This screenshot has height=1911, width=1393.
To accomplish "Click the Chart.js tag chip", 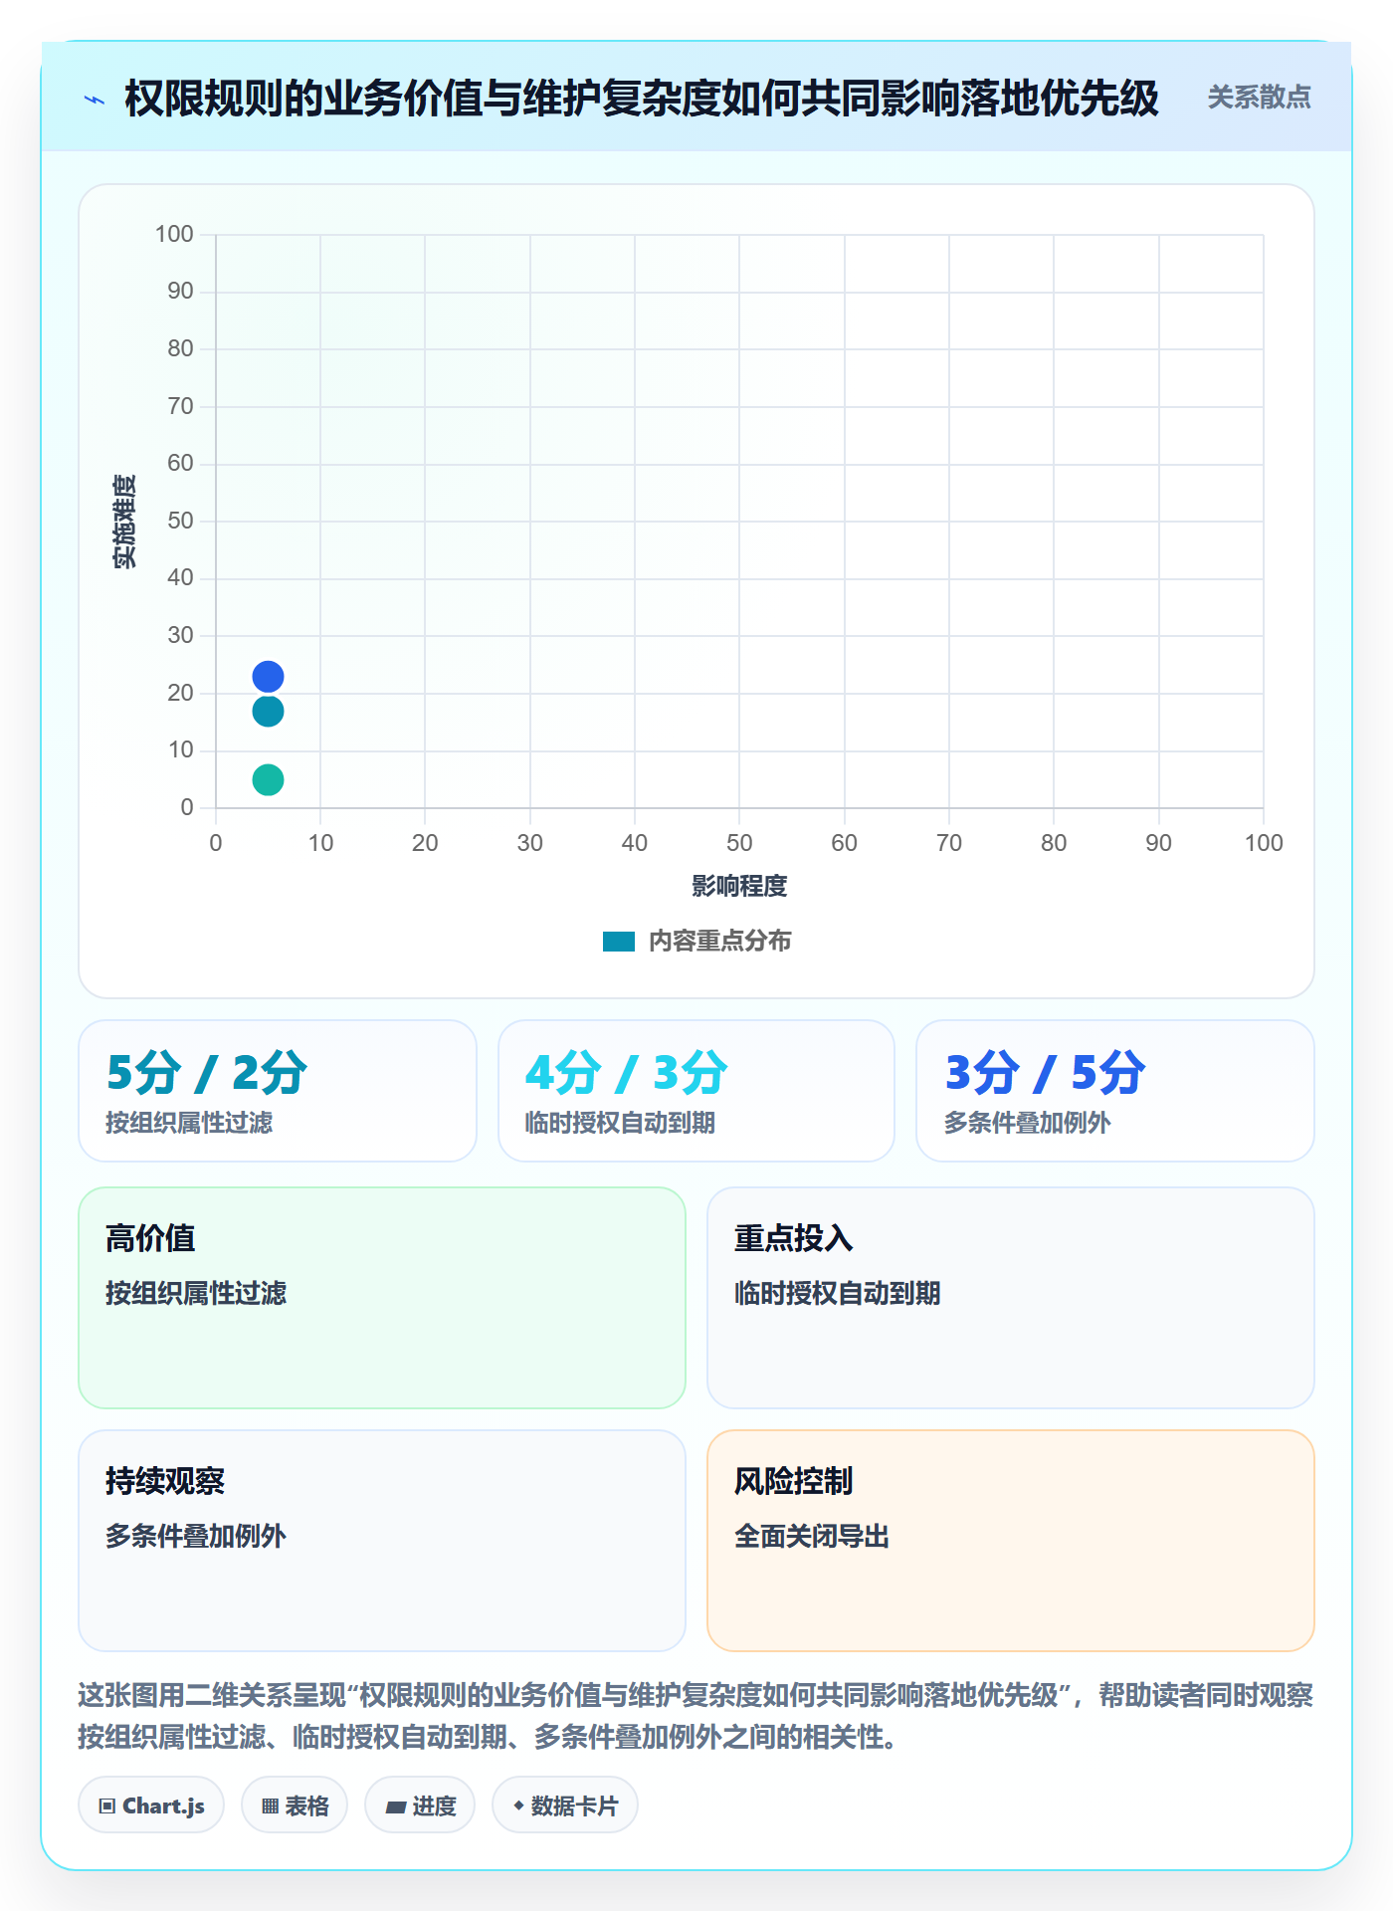I will click(x=151, y=1805).
